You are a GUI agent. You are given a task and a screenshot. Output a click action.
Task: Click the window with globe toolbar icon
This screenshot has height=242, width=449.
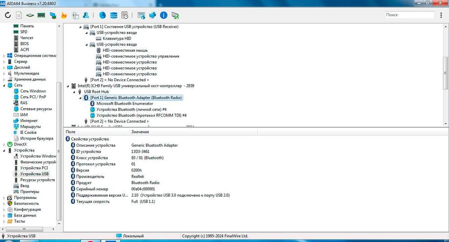(x=141, y=15)
